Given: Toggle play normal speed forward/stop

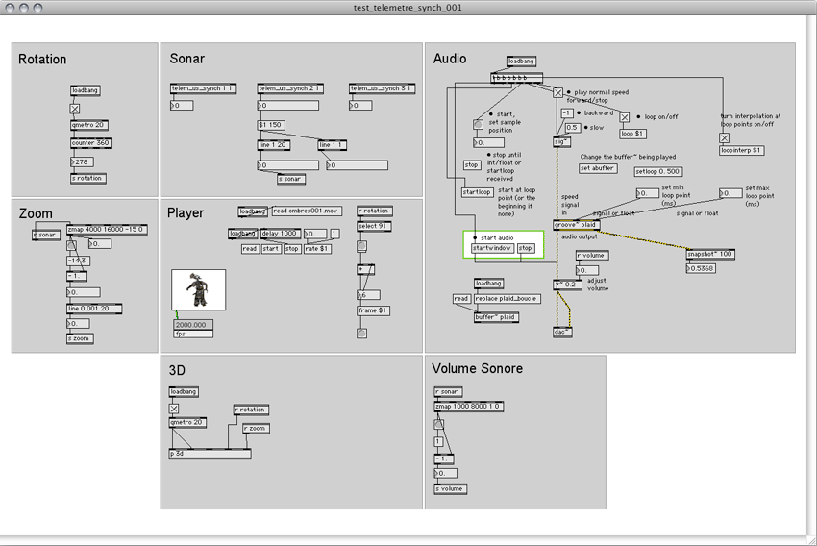Looking at the screenshot, I should tap(557, 92).
